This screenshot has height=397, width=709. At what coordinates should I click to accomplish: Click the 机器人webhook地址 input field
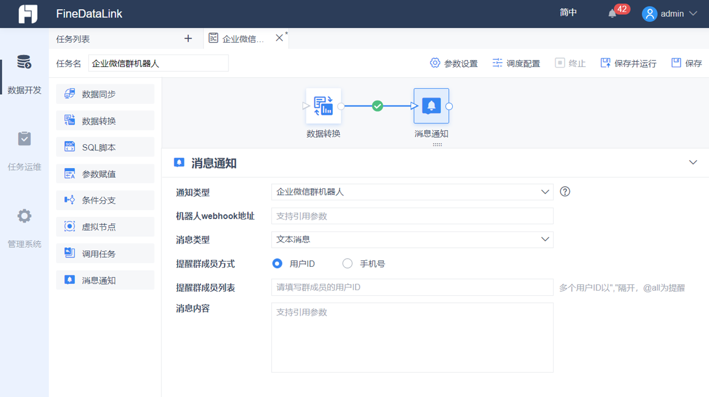tap(412, 216)
